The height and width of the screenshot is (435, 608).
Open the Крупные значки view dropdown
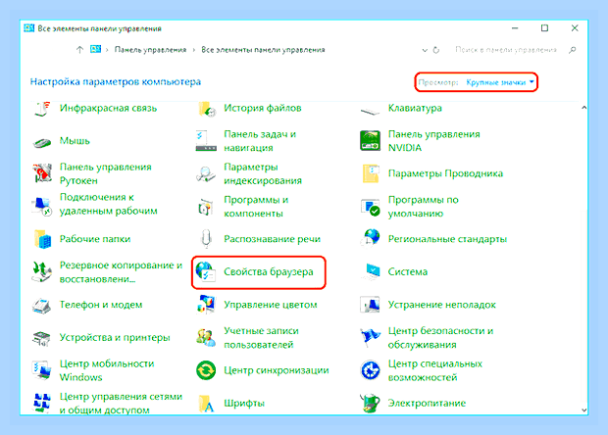499,82
